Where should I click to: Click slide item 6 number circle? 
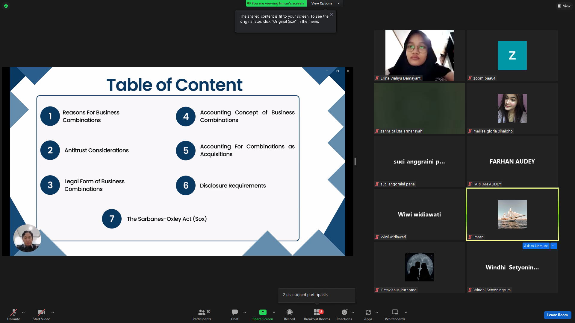[186, 185]
